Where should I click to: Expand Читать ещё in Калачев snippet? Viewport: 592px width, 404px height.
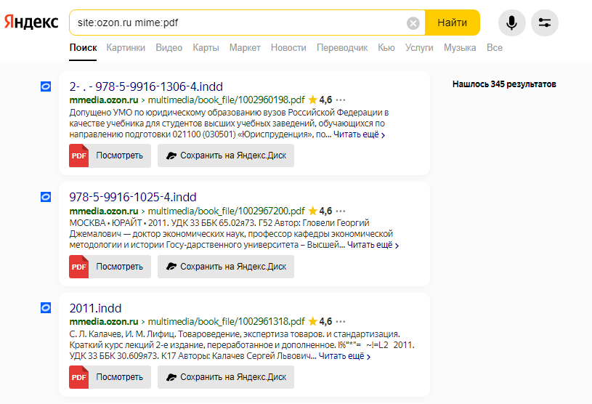(x=345, y=356)
